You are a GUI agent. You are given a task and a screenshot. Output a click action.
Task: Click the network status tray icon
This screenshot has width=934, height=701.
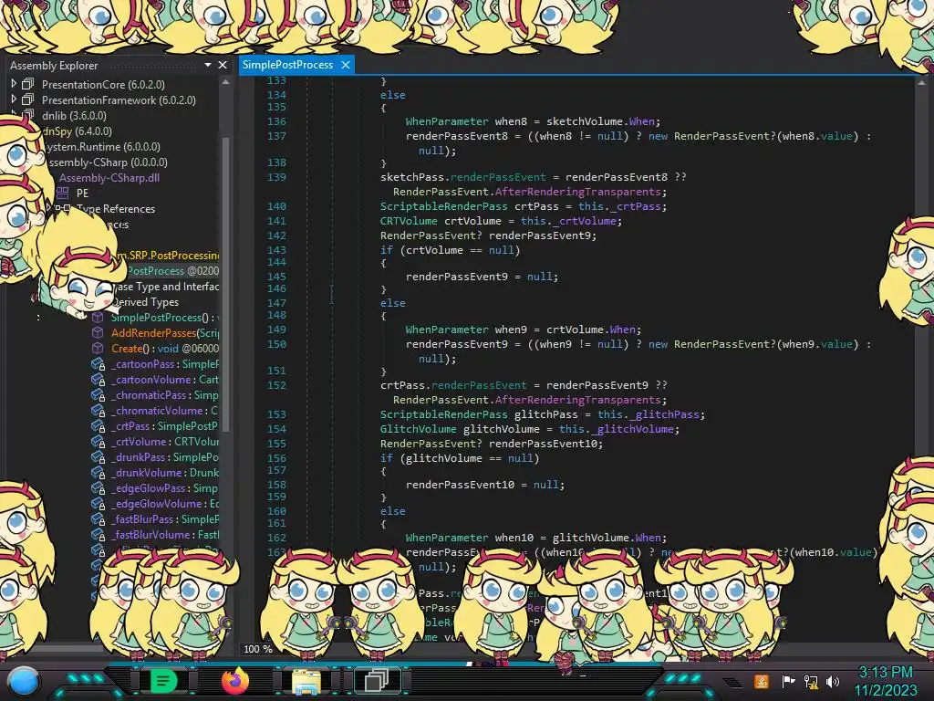[x=811, y=681]
